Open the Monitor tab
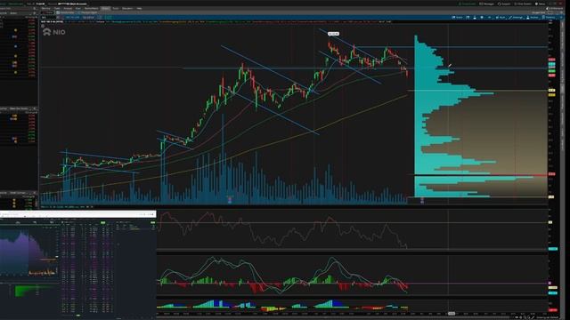This screenshot has width=570, height=320. [45, 8]
